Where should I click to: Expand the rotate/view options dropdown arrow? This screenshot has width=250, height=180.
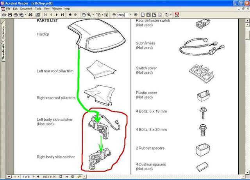click(171, 15)
